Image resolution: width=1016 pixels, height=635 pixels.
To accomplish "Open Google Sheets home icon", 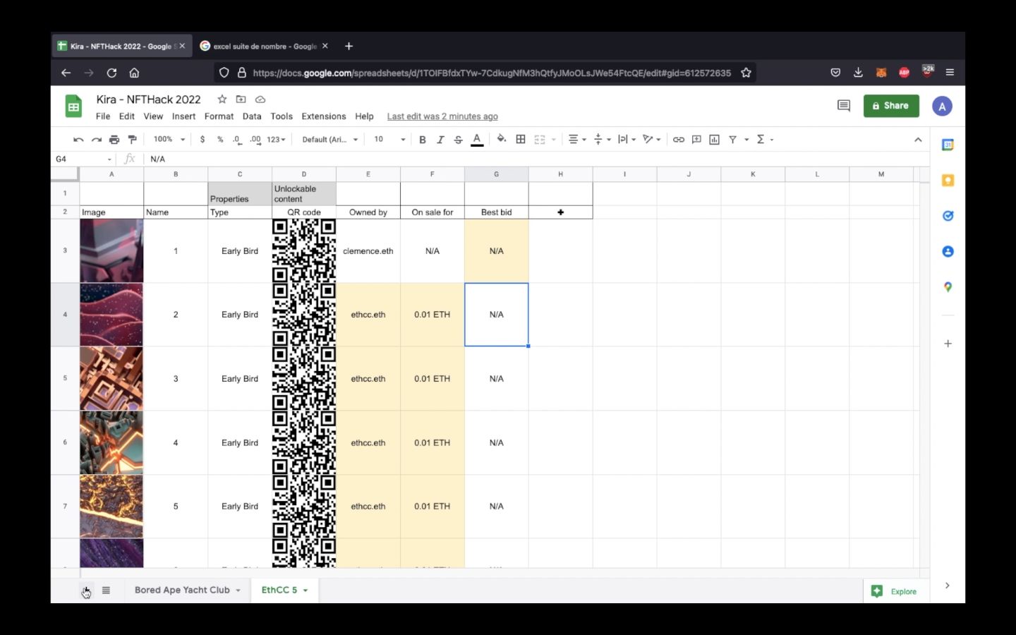I will click(73, 107).
